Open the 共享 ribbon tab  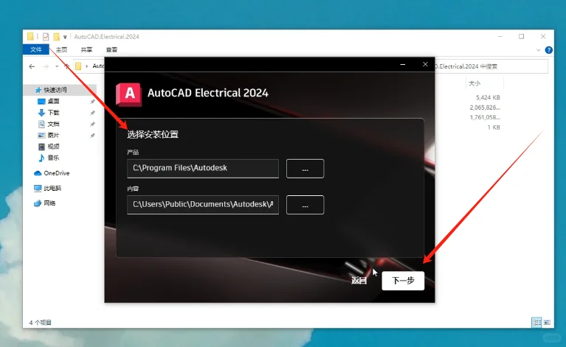pos(86,49)
